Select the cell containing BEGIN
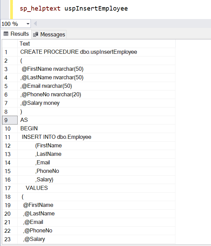This screenshot has width=211, height=246. pyautogui.click(x=29, y=129)
